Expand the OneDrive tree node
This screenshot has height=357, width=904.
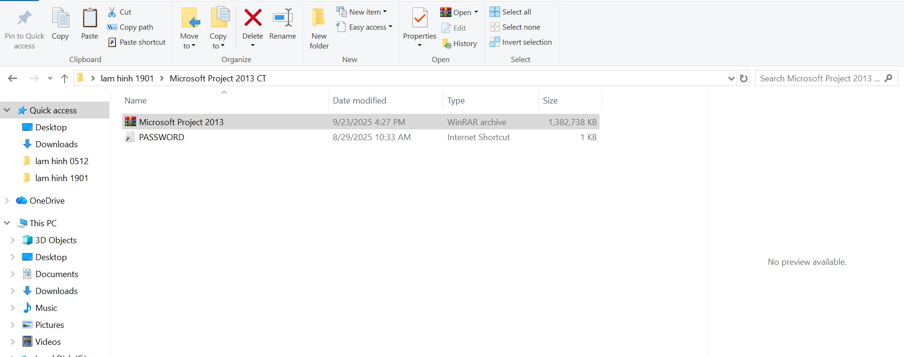(x=7, y=200)
